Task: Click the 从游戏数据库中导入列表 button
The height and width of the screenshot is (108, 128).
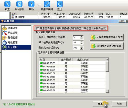Action: pyautogui.click(x=107, y=37)
